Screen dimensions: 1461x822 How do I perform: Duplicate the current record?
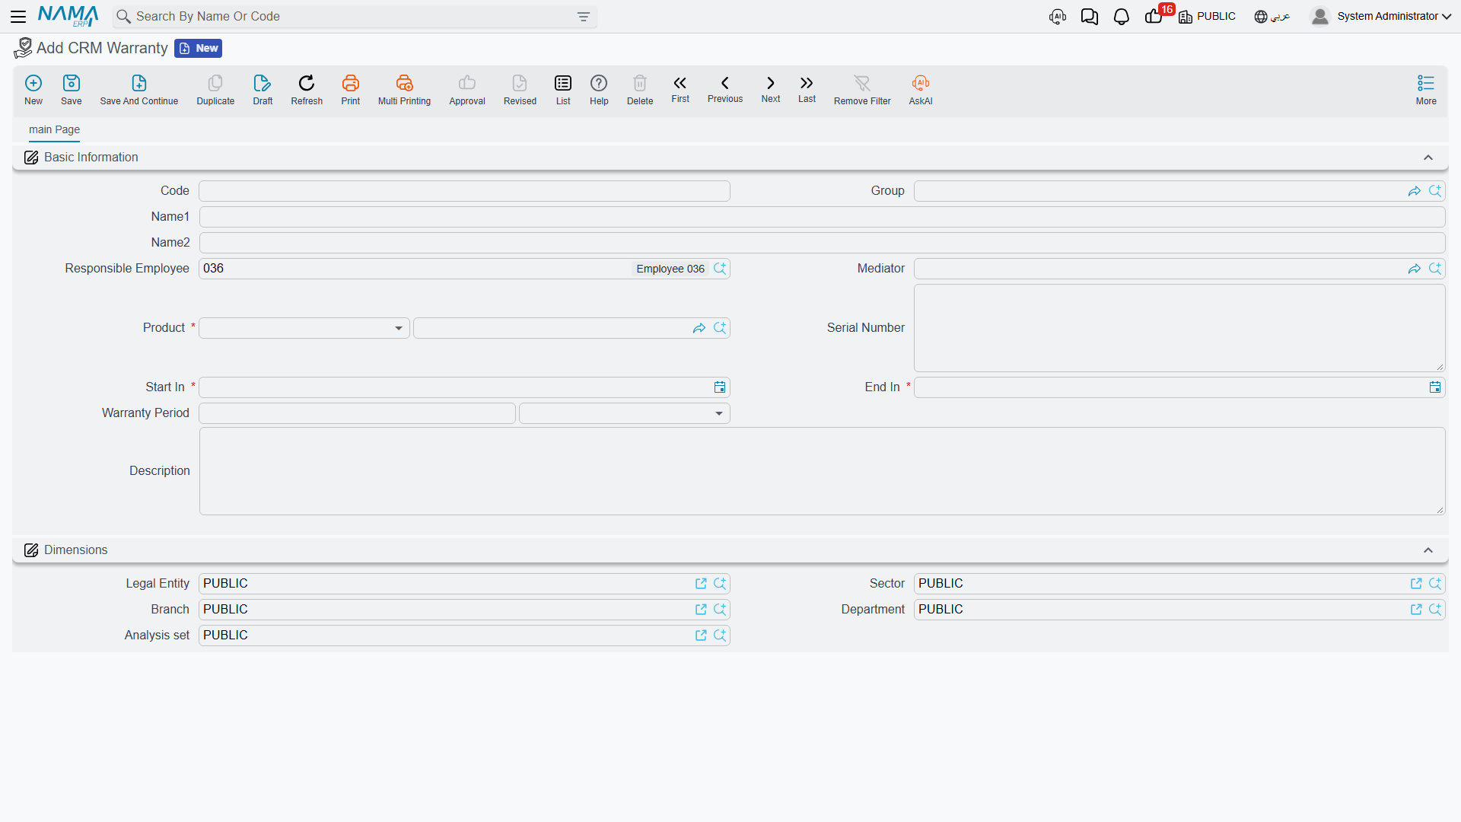point(215,90)
